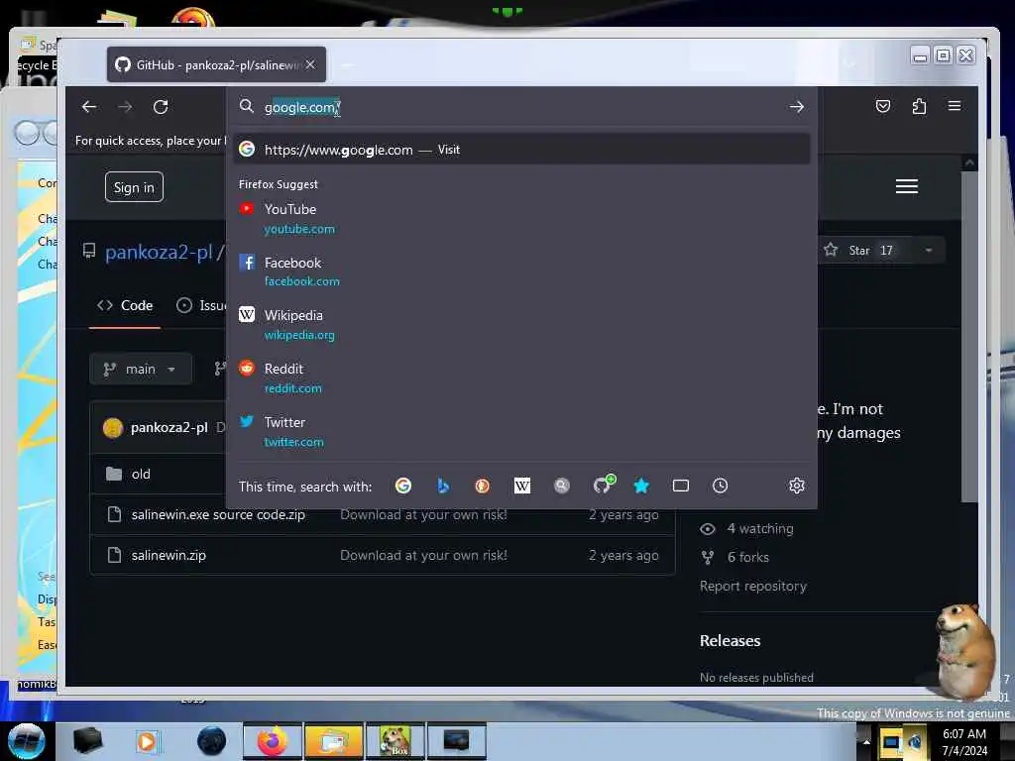
Task: Choose the YouTube suggestion
Action: point(521,218)
